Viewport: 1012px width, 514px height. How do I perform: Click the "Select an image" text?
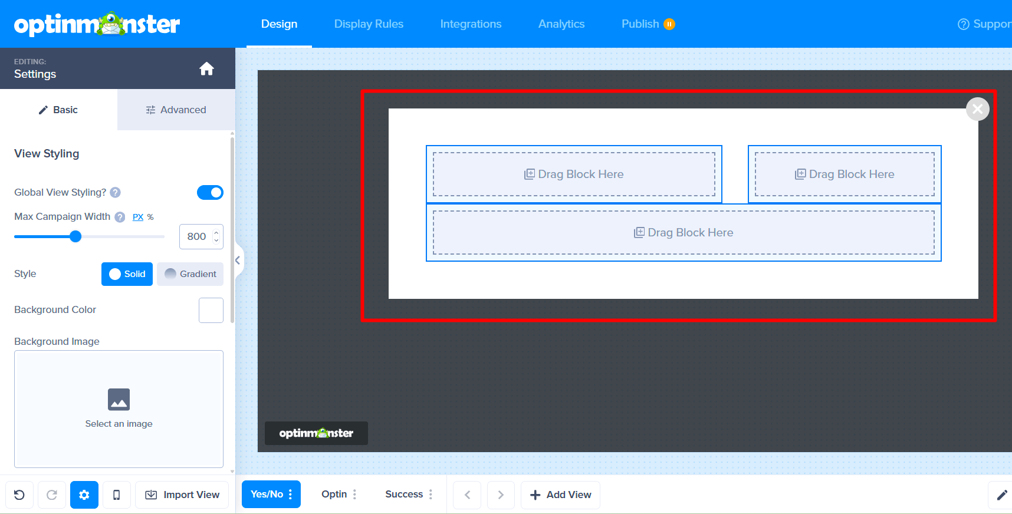119,424
